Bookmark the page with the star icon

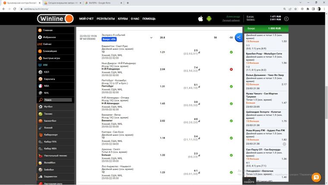tap(295, 9)
